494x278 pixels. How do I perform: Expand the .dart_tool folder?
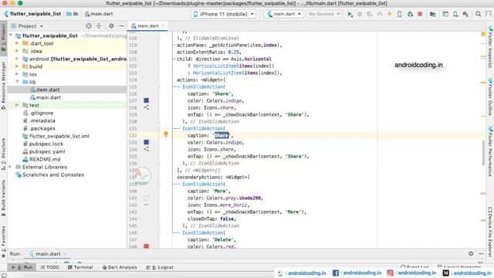[17, 43]
